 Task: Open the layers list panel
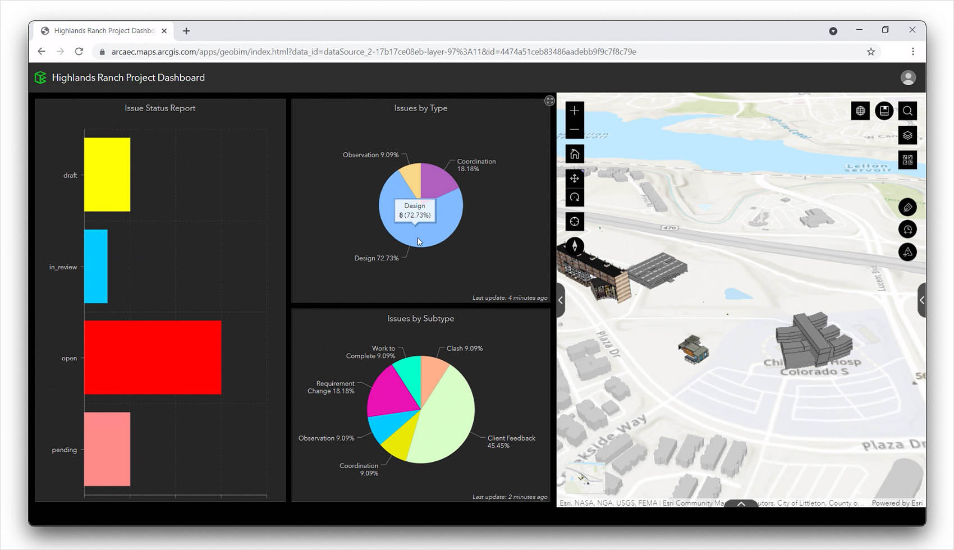[907, 135]
